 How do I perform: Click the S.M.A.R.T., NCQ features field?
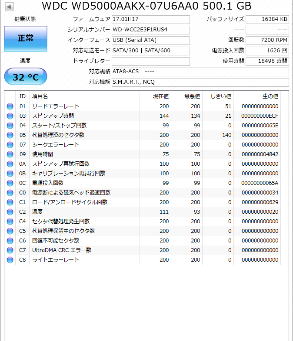coord(200,82)
